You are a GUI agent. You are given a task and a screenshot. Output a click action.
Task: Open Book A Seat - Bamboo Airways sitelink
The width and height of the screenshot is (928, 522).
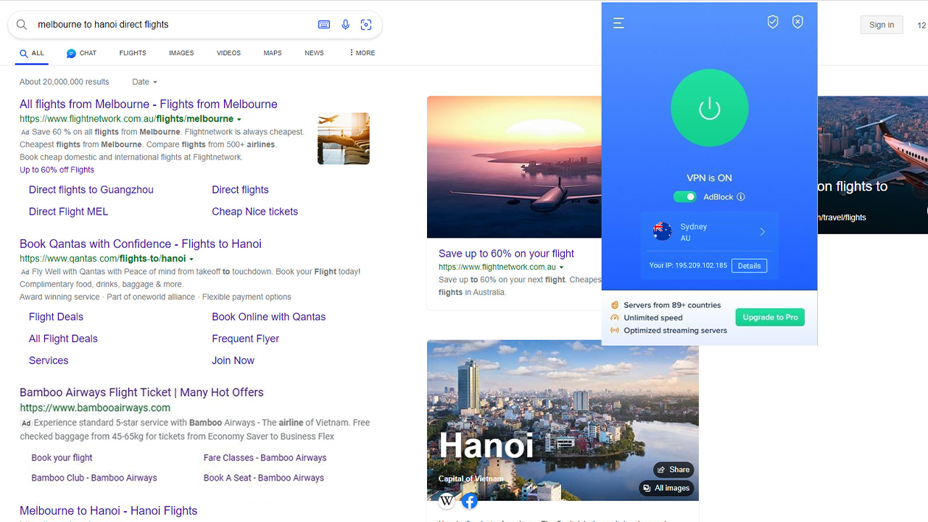(x=264, y=478)
